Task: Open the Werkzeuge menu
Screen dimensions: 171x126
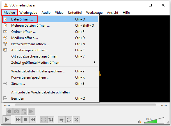Action: [94, 13]
